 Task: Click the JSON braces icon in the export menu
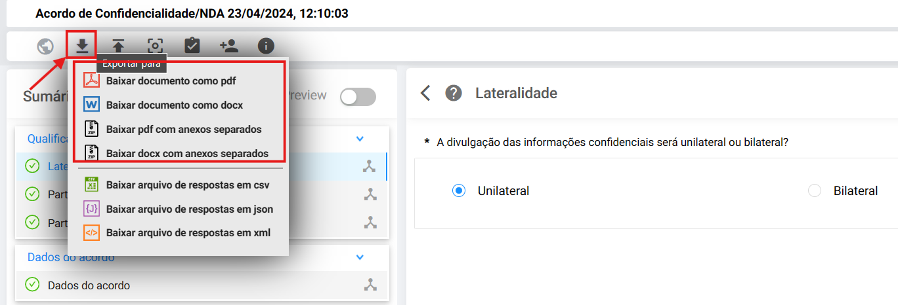tap(91, 209)
